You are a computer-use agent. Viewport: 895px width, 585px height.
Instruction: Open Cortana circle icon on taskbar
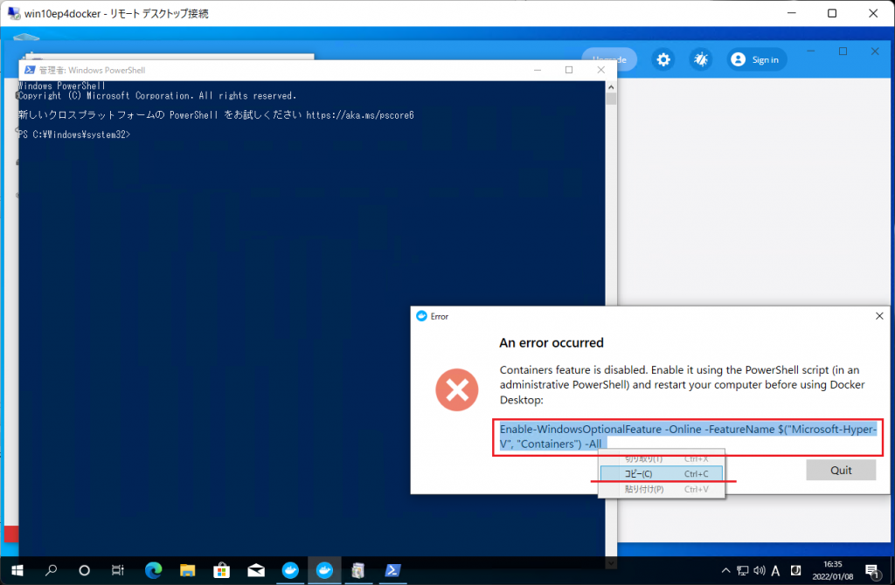tap(84, 570)
